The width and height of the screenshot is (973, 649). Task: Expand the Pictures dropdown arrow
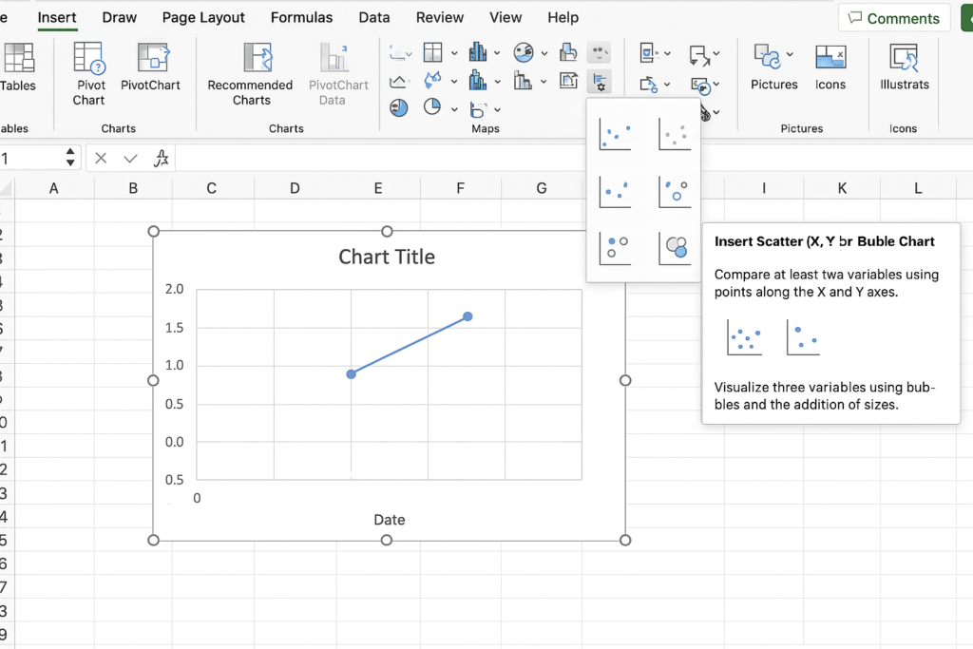pyautogui.click(x=790, y=54)
